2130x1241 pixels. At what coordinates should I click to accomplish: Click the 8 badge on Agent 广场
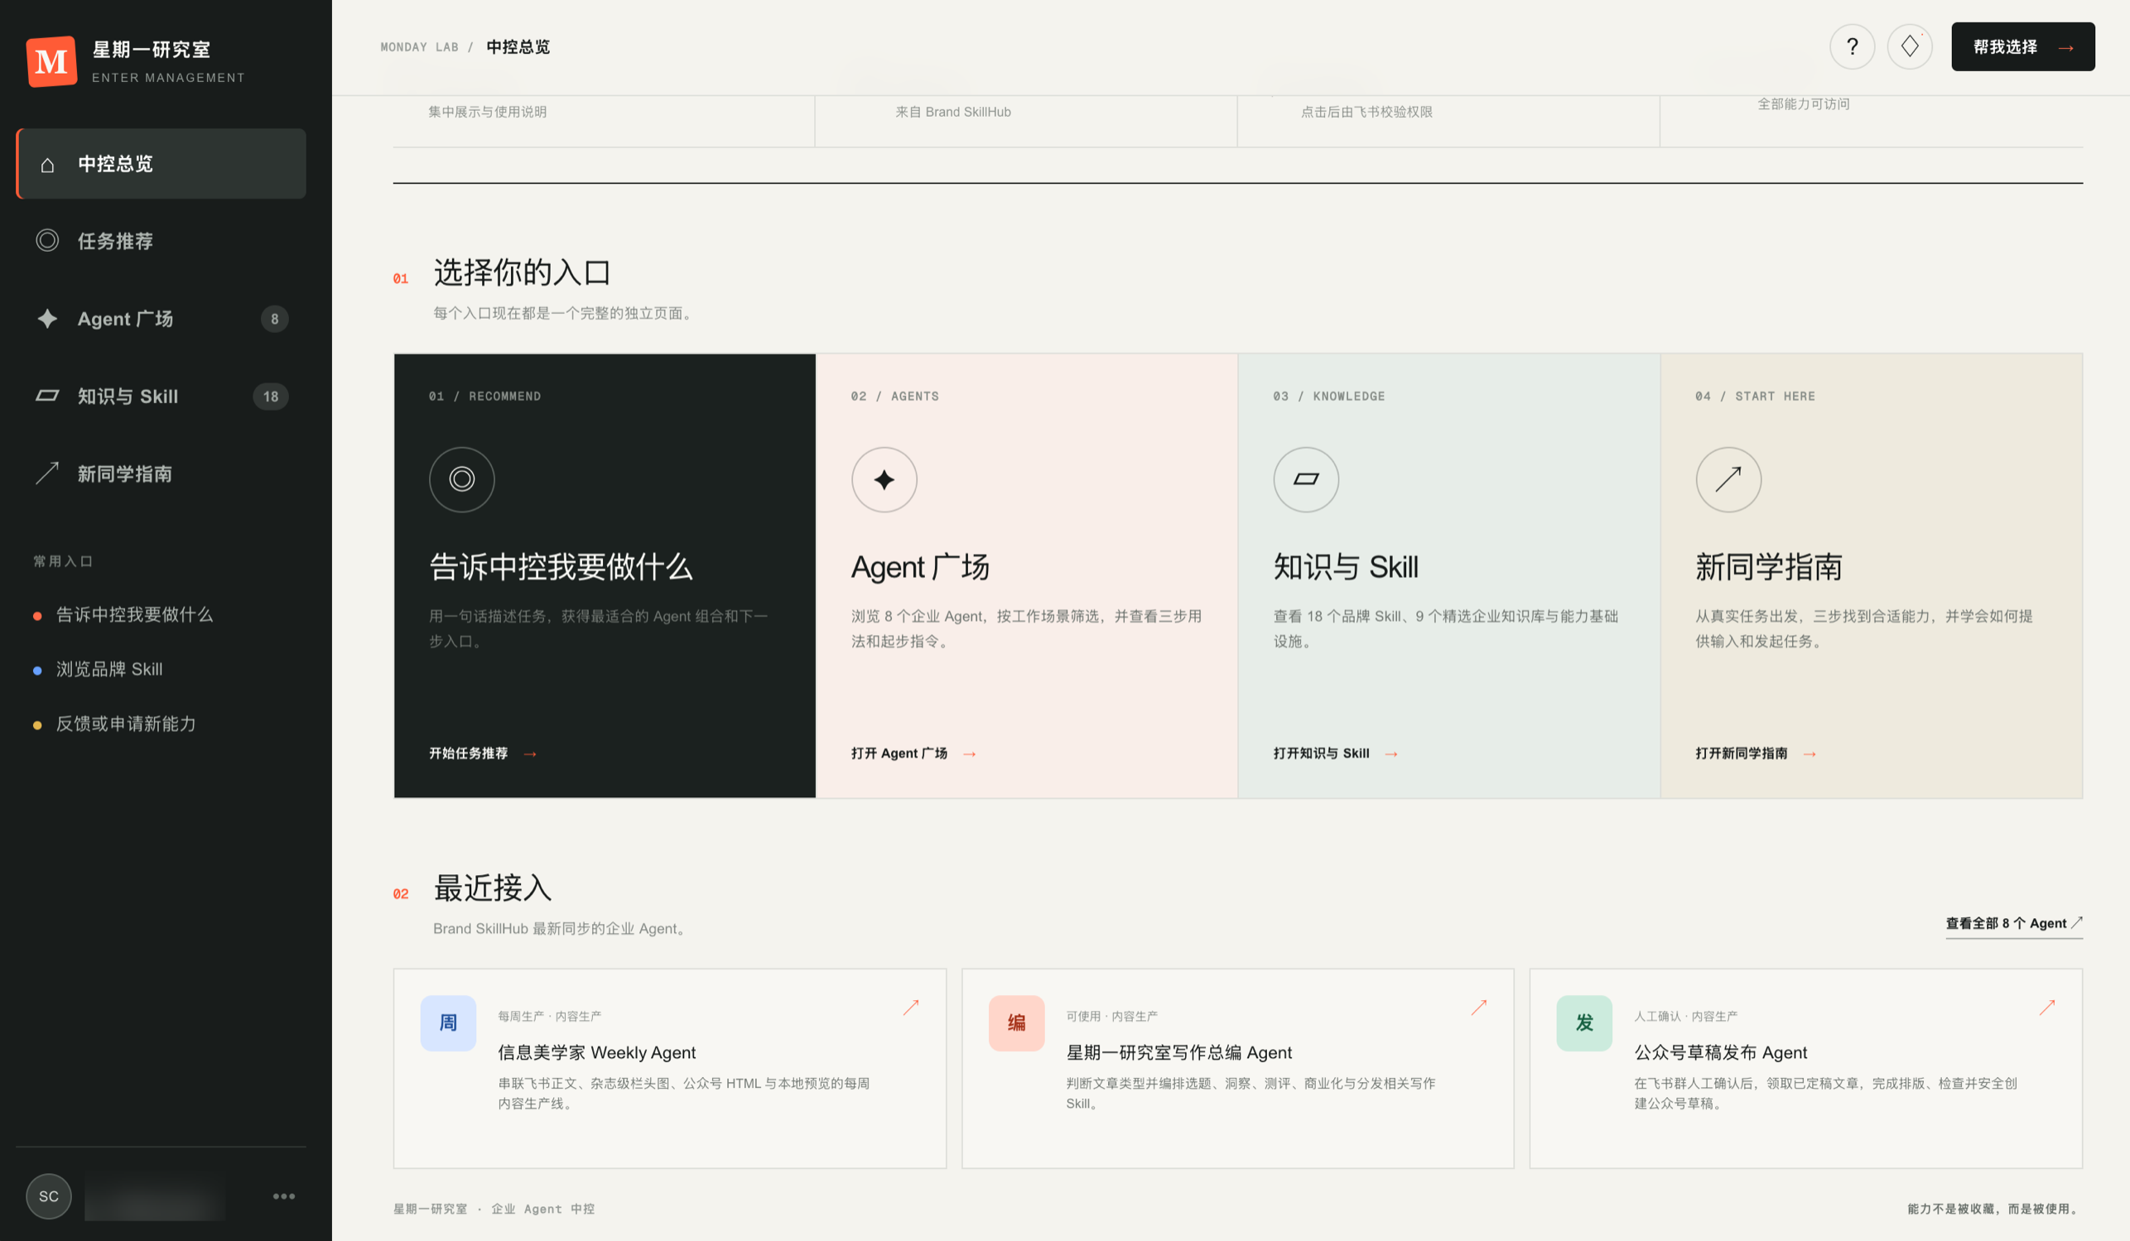point(275,320)
